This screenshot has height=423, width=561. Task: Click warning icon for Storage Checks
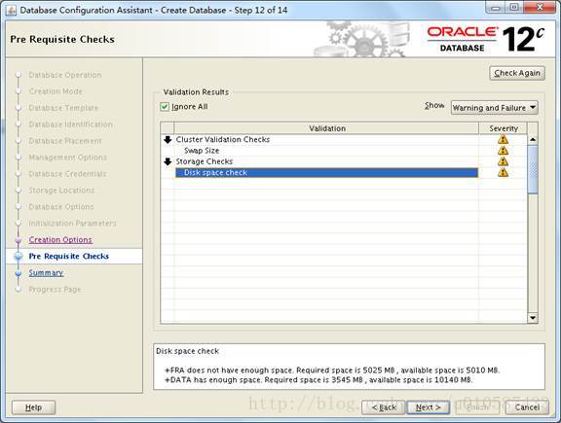point(503,161)
